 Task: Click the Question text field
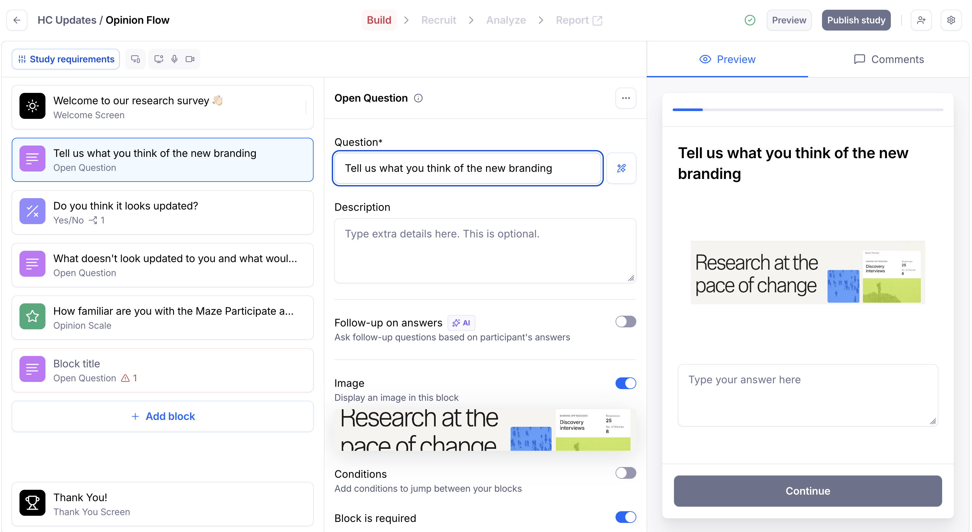coord(467,168)
